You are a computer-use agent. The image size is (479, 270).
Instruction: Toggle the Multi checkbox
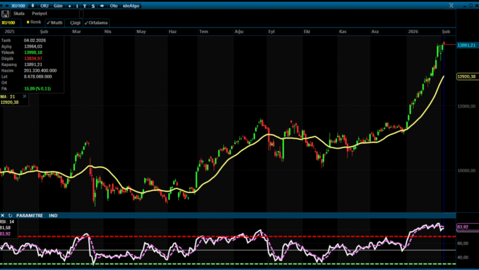(55, 22)
